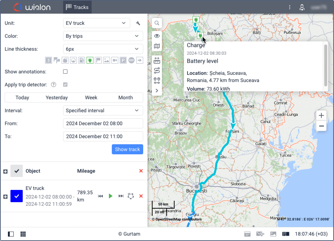
Task: Click the Show track button
Action: (127, 149)
